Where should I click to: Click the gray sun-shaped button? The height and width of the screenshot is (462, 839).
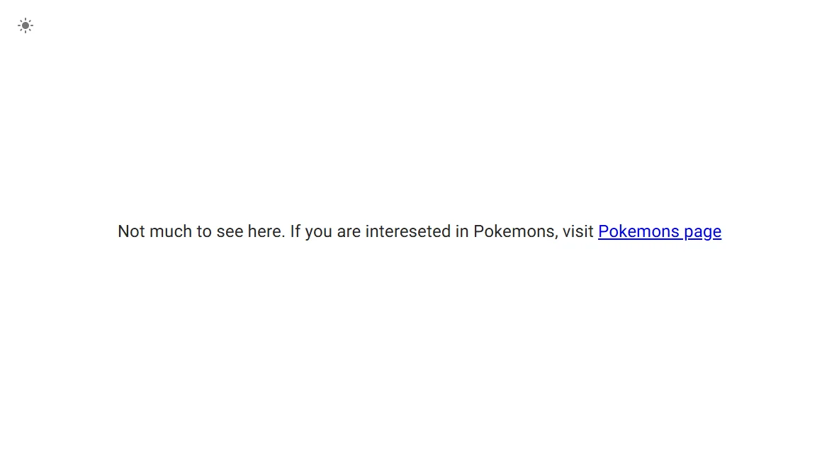(x=25, y=25)
